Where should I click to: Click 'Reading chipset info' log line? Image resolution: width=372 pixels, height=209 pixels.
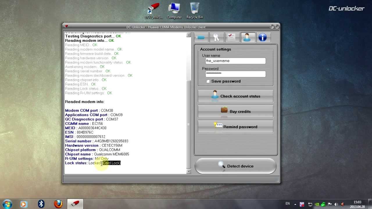86,80
